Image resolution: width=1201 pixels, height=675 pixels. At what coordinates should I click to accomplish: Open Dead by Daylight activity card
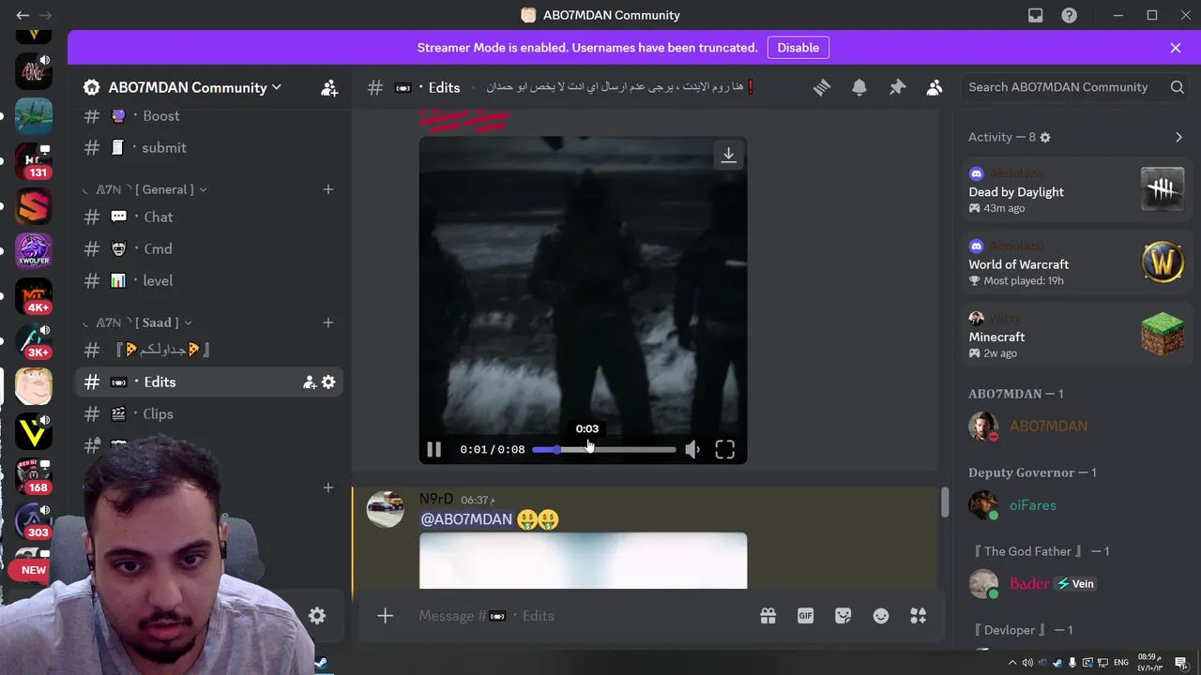pos(1077,190)
